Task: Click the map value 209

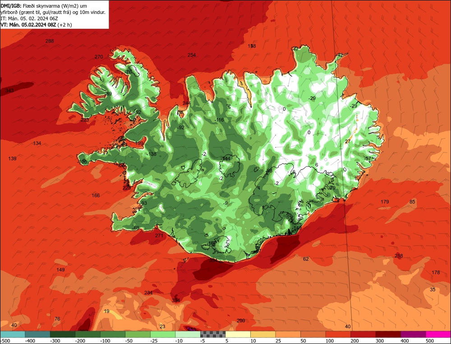Action: (241, 321)
